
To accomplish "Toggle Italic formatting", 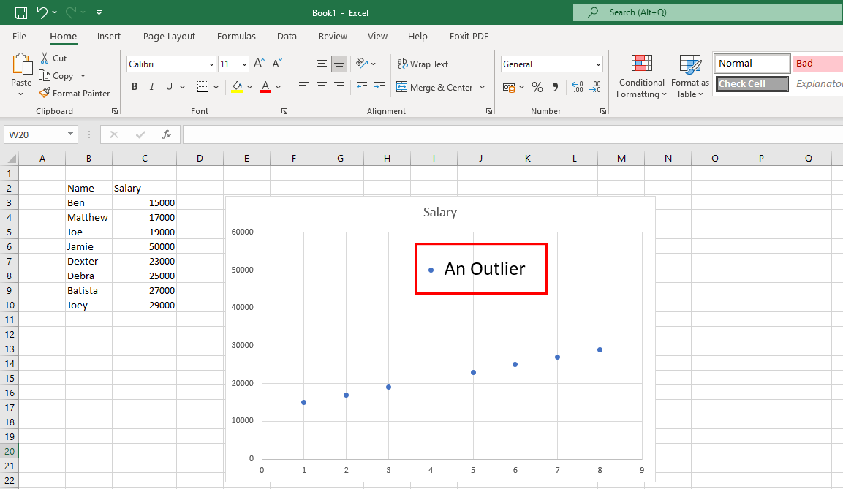I will (x=152, y=87).
